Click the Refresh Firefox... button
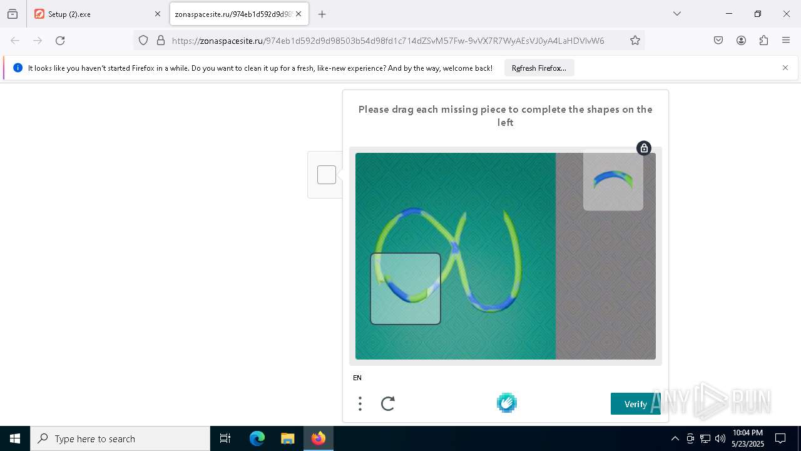Screen dimensions: 801x451 point(539,68)
